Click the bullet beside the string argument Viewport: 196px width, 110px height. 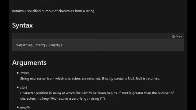[18, 73]
